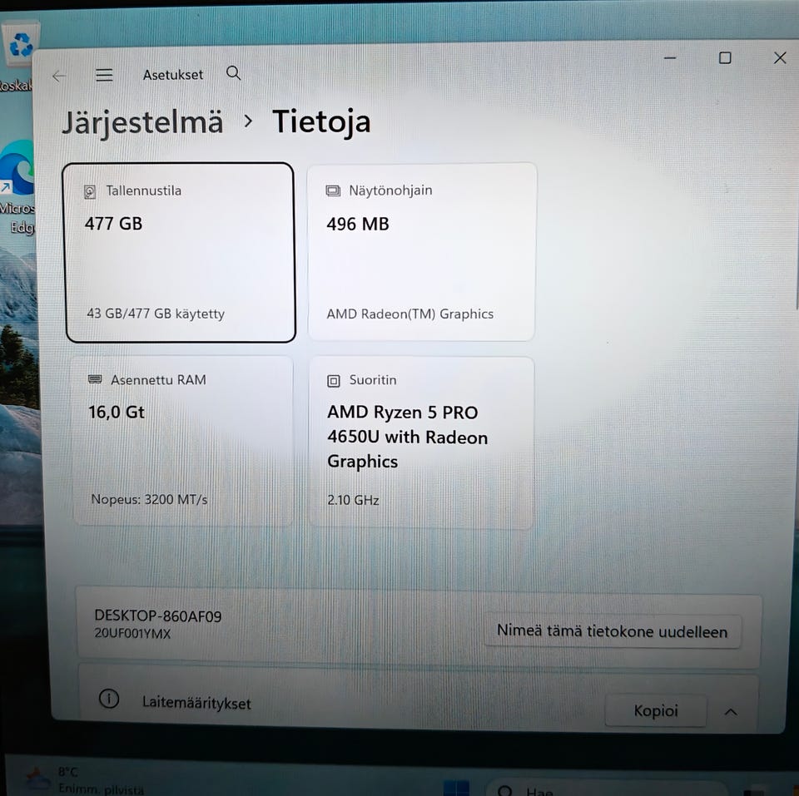799x796 pixels.
Task: Click the Näytönohjain display adapter icon
Action: coord(333,191)
